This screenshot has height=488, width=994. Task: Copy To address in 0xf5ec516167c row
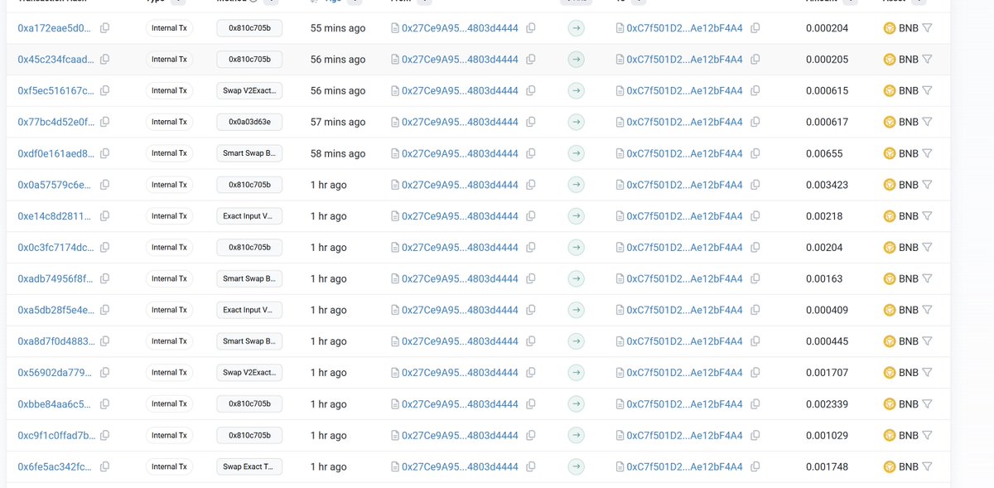click(x=755, y=90)
